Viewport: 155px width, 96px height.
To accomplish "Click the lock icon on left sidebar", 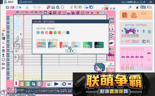I will click(x=3, y=30).
